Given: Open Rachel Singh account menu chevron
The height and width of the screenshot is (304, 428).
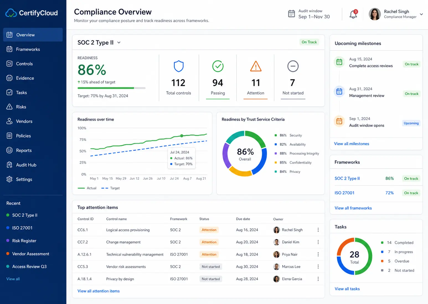Looking at the screenshot, I should (x=421, y=14).
